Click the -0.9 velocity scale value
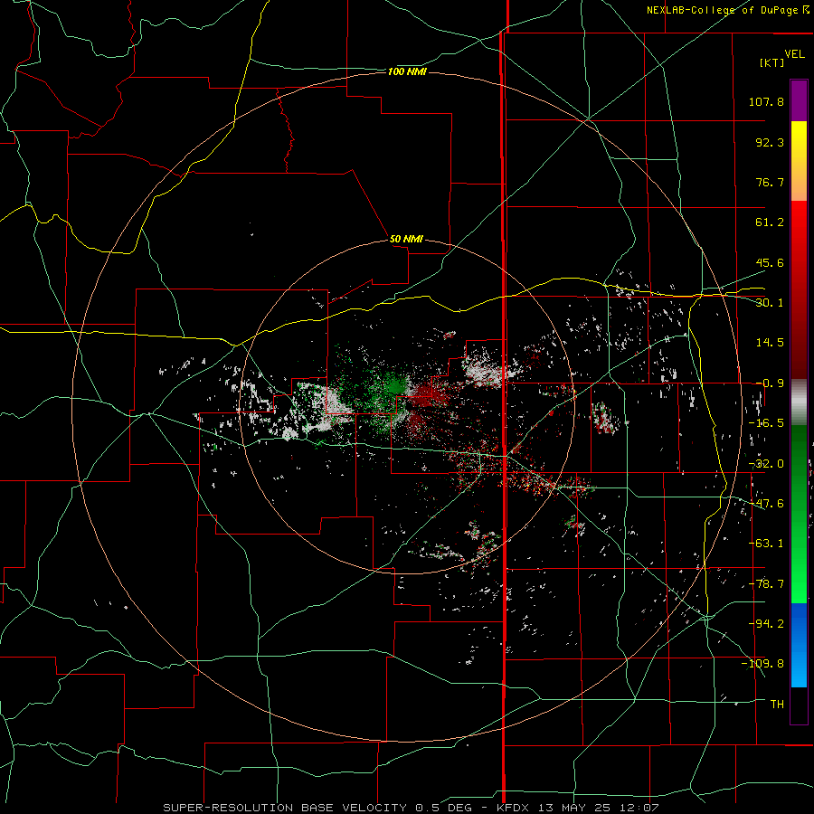The image size is (814, 814). click(x=770, y=383)
